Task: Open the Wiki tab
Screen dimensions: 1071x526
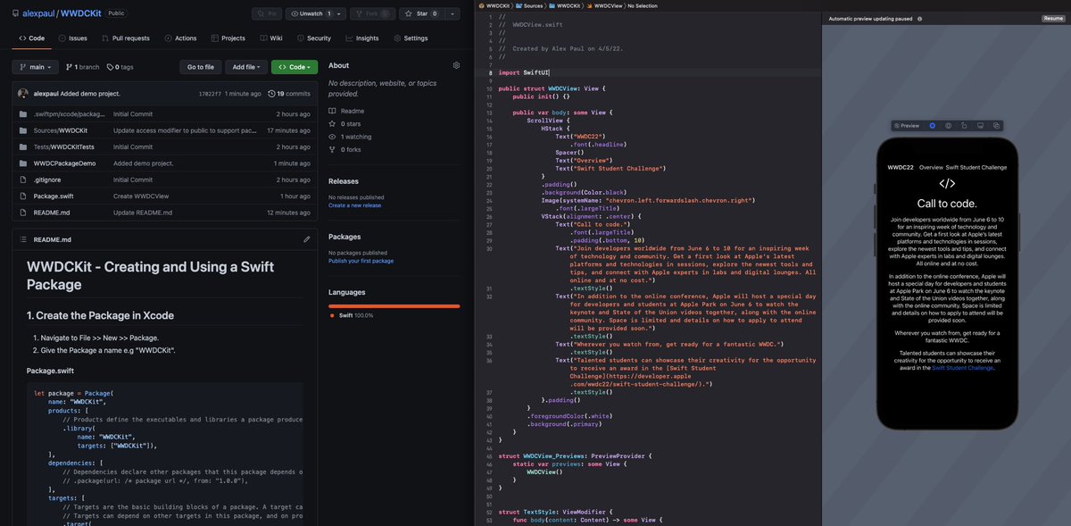Action: click(270, 38)
